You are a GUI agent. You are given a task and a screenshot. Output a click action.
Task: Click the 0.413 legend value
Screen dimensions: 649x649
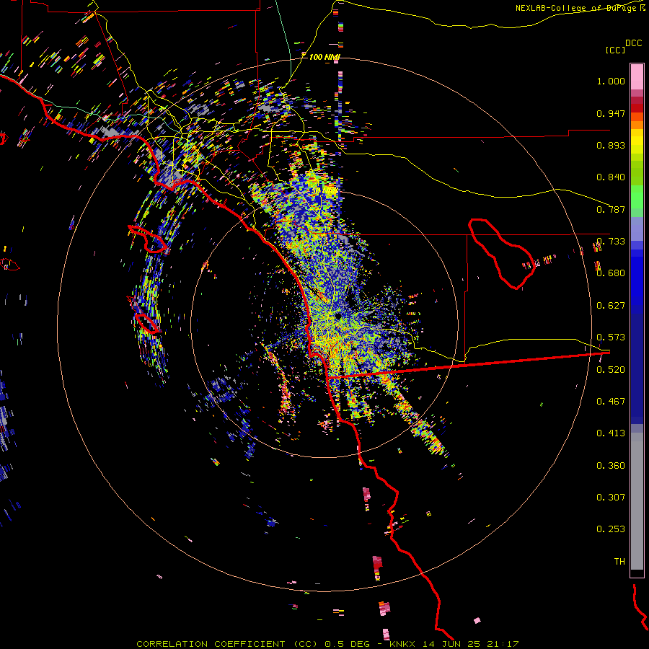point(611,433)
